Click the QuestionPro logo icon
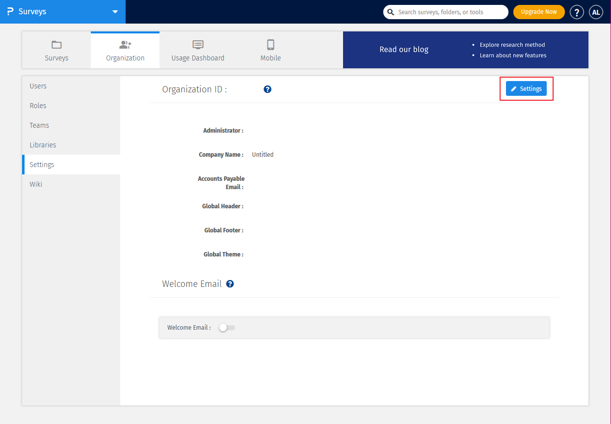Screen dimensions: 611x424 [x=10, y=11]
